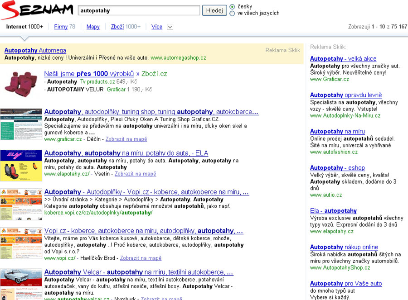The height and width of the screenshot is (300, 408).
Task: Switch to the Zboží tab
Action: click(x=117, y=27)
